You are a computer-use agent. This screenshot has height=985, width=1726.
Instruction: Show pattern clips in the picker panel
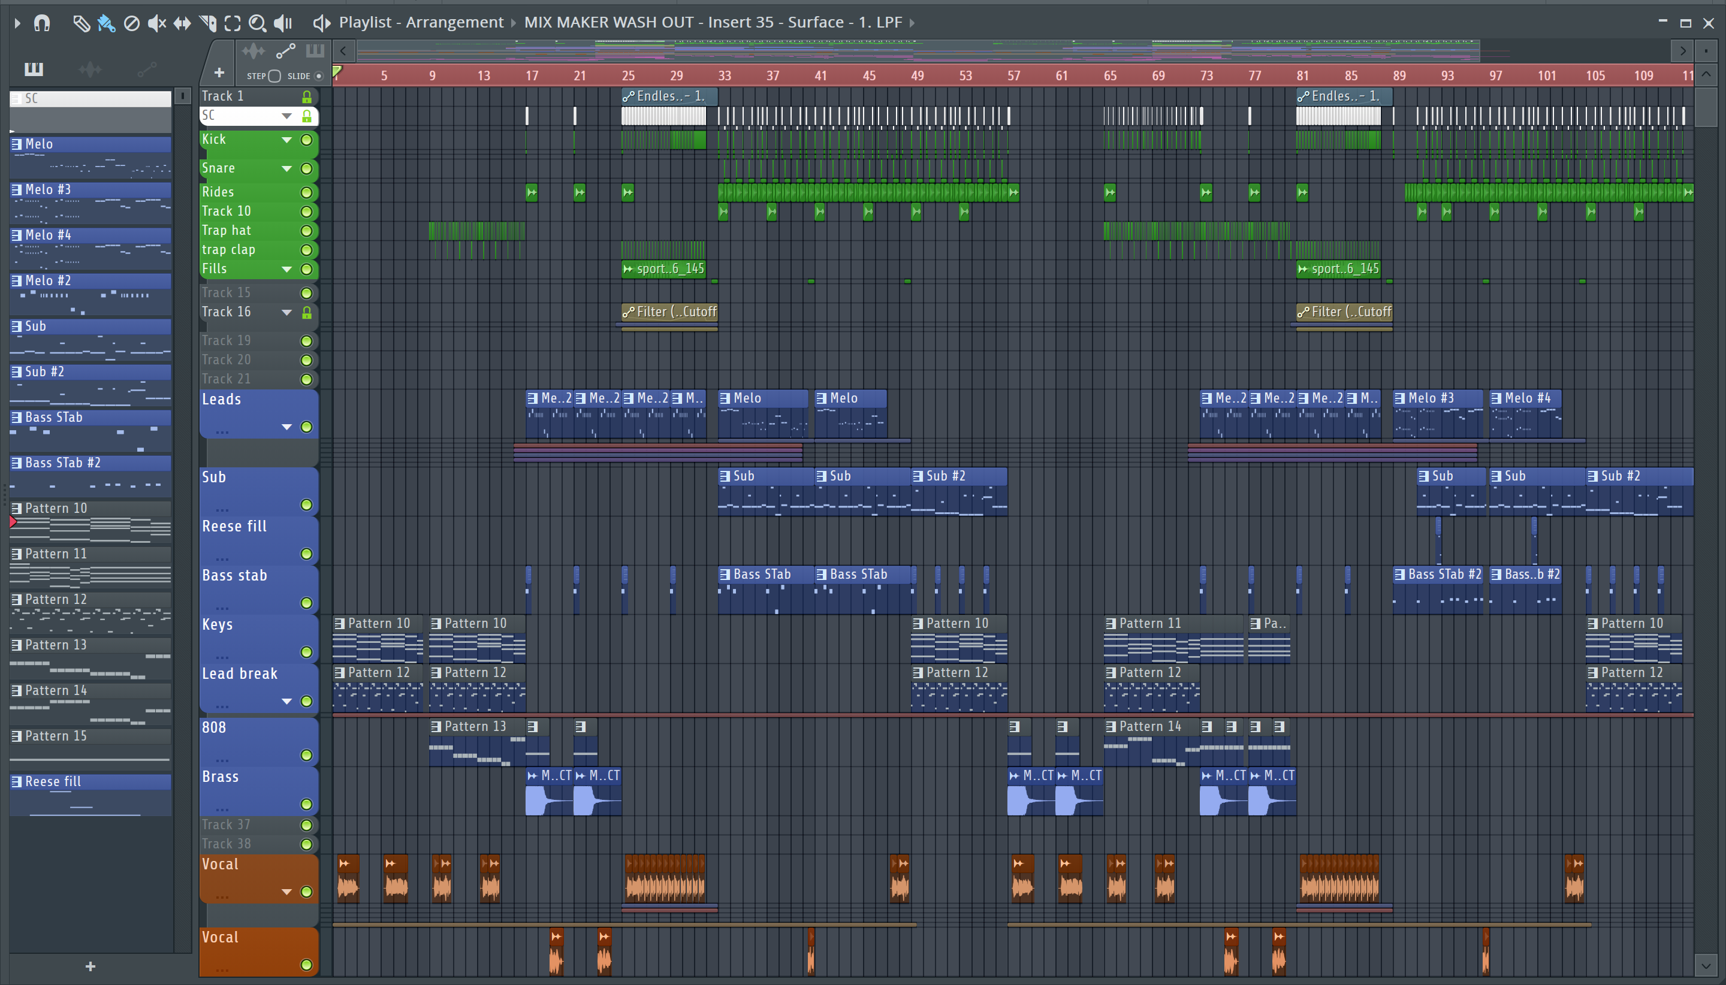tap(33, 68)
